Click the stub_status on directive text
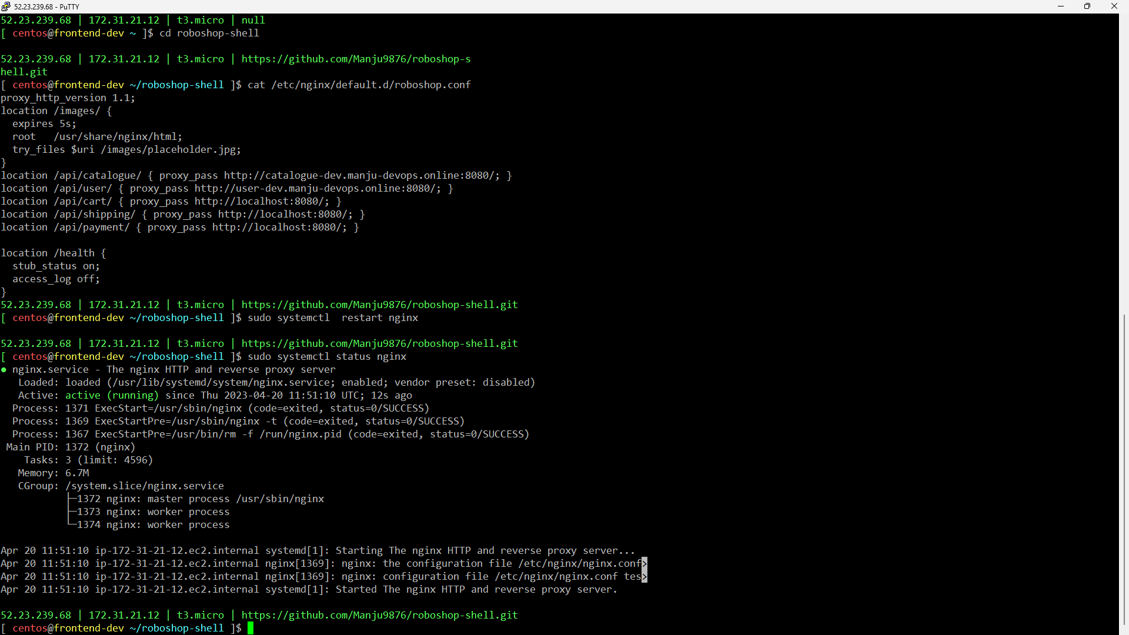The image size is (1129, 635). coord(55,266)
